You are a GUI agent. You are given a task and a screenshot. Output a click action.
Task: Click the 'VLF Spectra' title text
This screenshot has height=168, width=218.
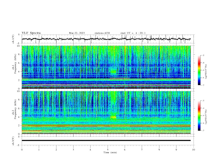click(x=31, y=33)
